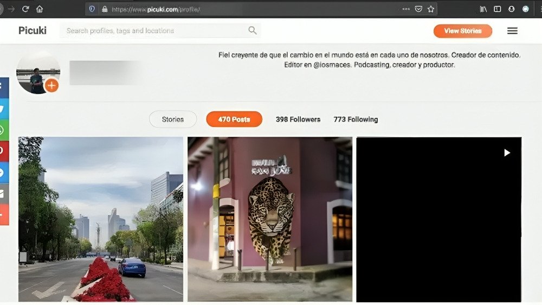The image size is (542, 305).
Task: Share profile via WhatsApp sidebar button
Action: [x=4, y=130]
